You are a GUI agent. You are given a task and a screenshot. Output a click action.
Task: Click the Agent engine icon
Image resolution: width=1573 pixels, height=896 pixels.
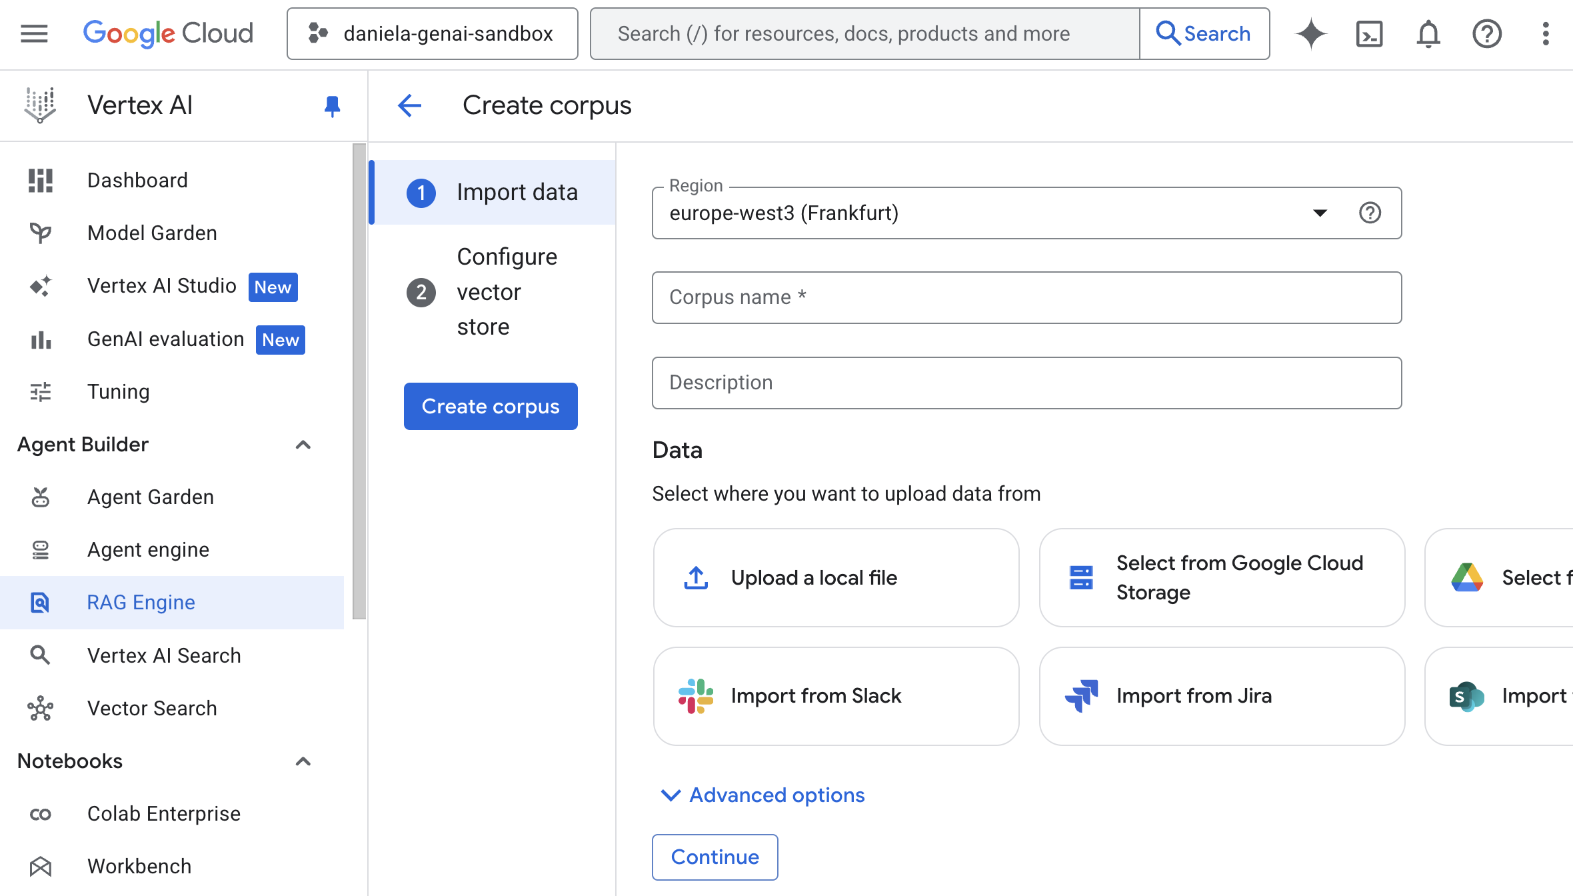pyautogui.click(x=41, y=550)
